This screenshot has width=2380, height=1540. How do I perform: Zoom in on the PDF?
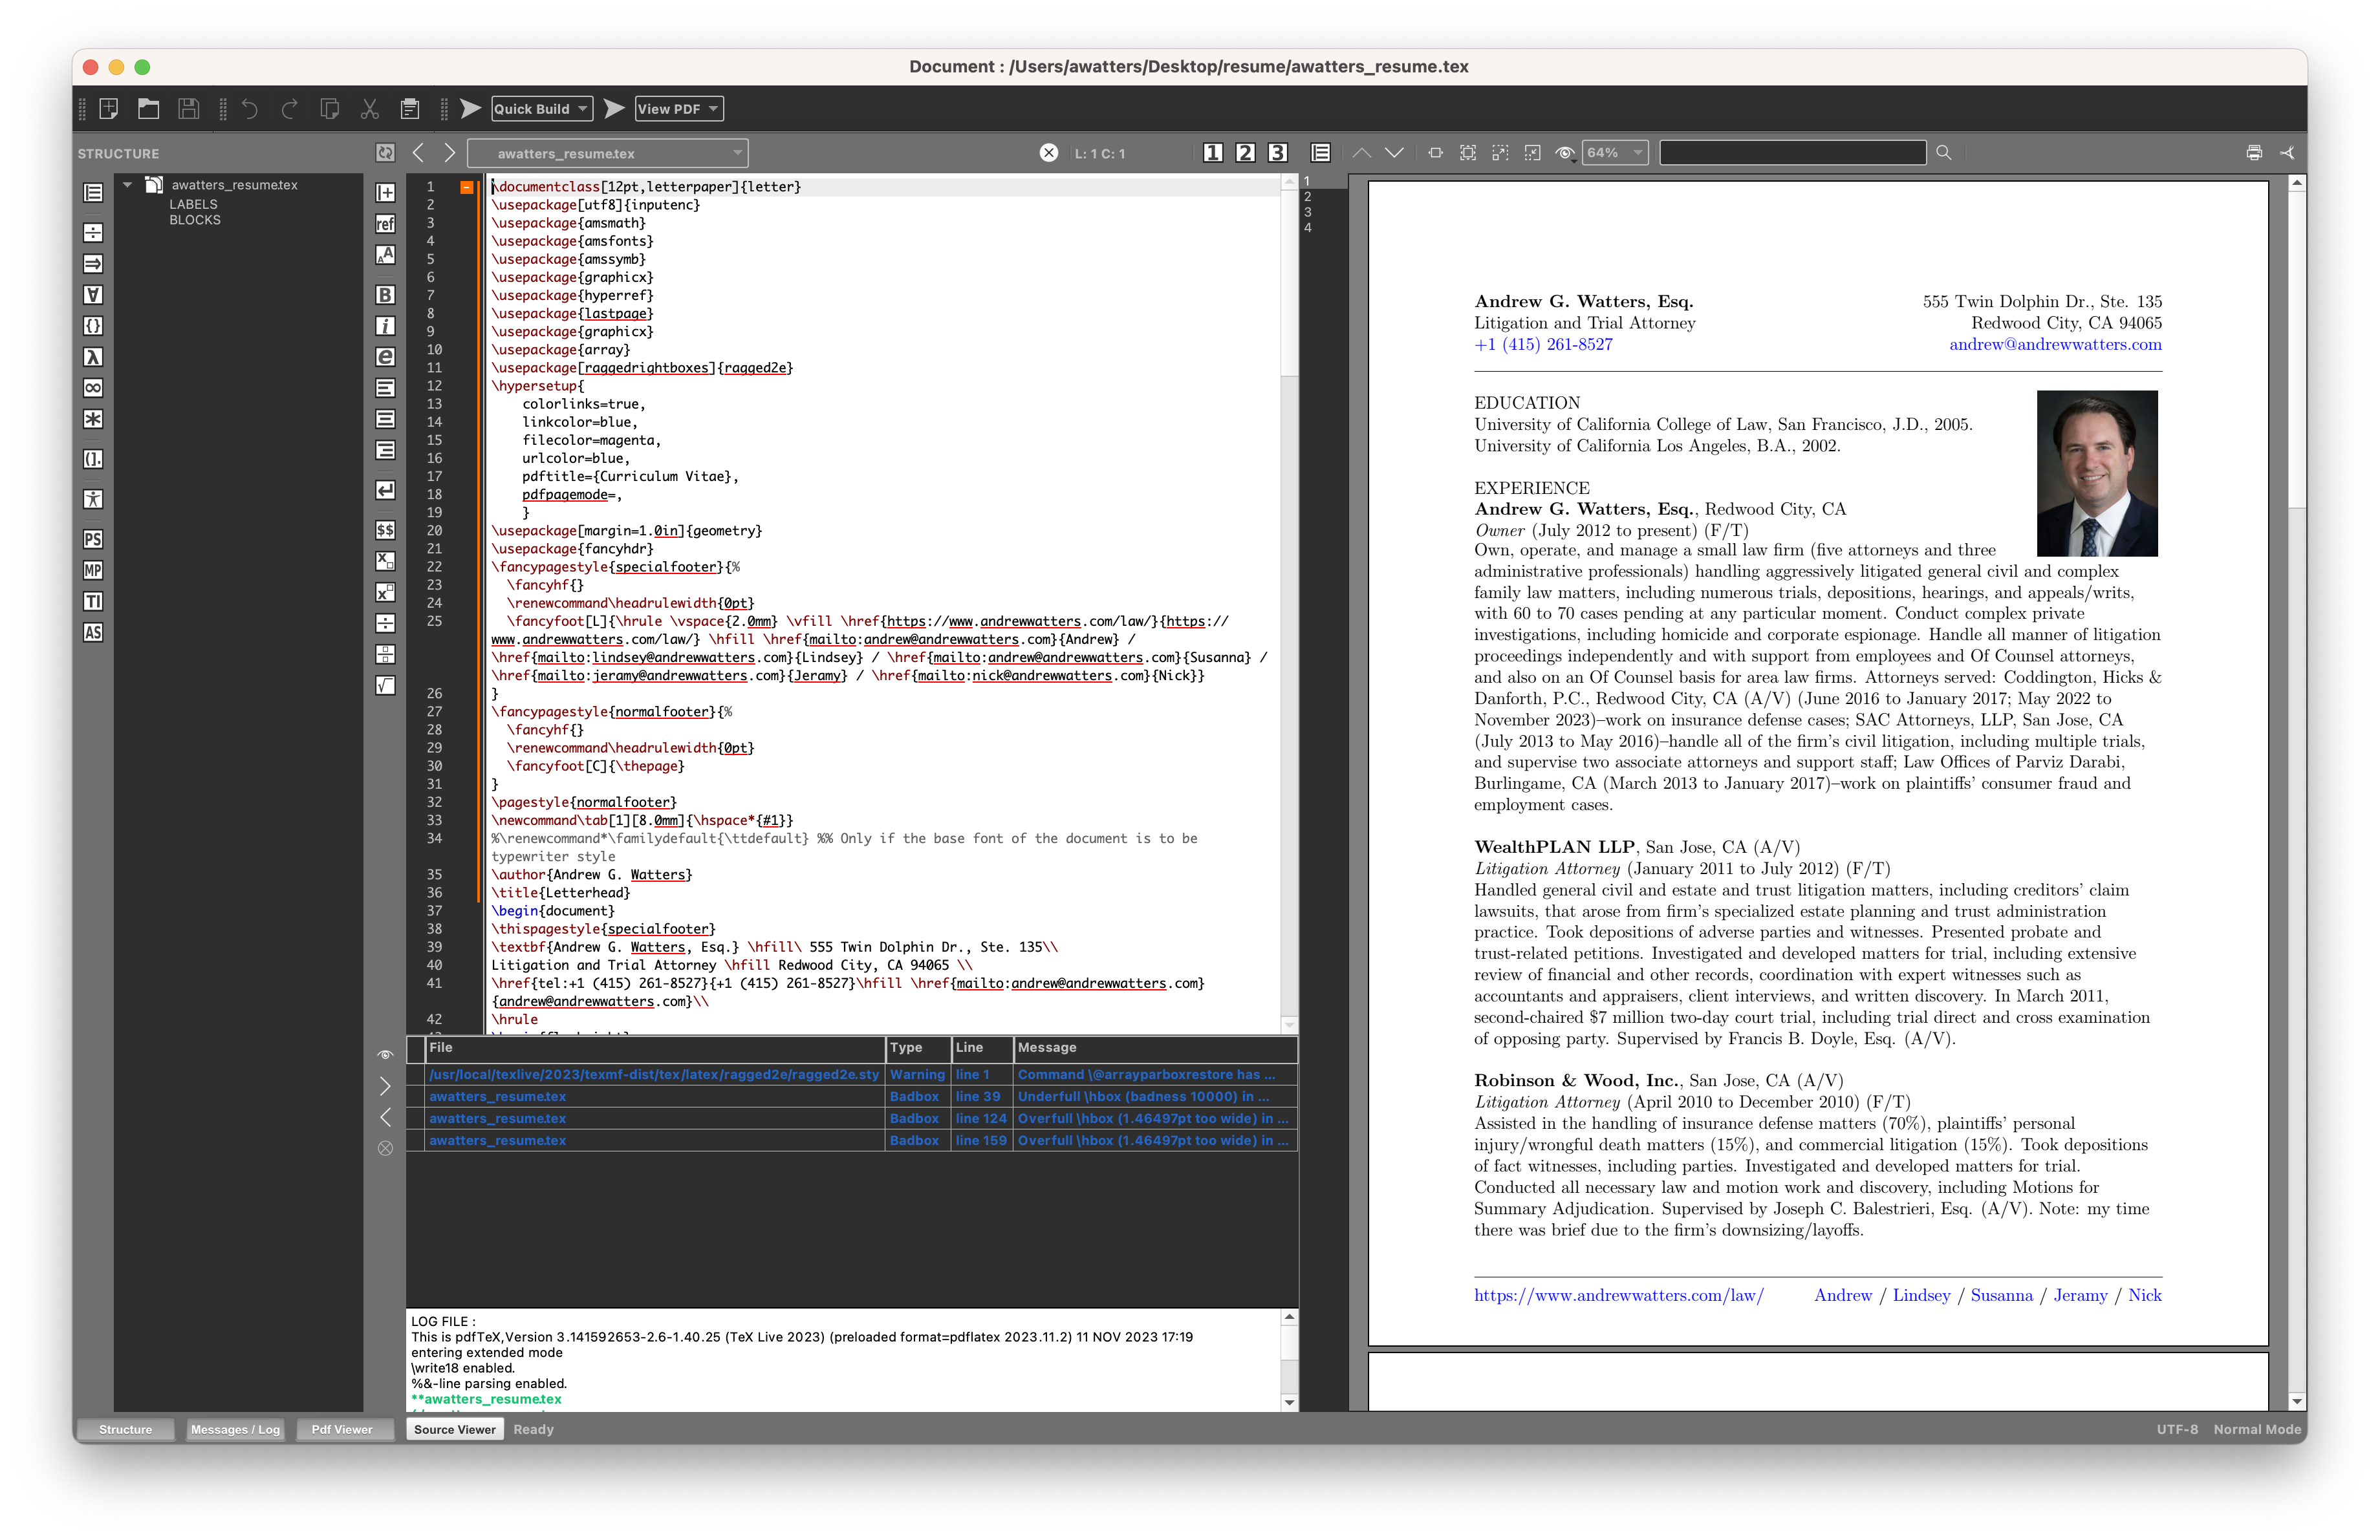tap(1500, 153)
